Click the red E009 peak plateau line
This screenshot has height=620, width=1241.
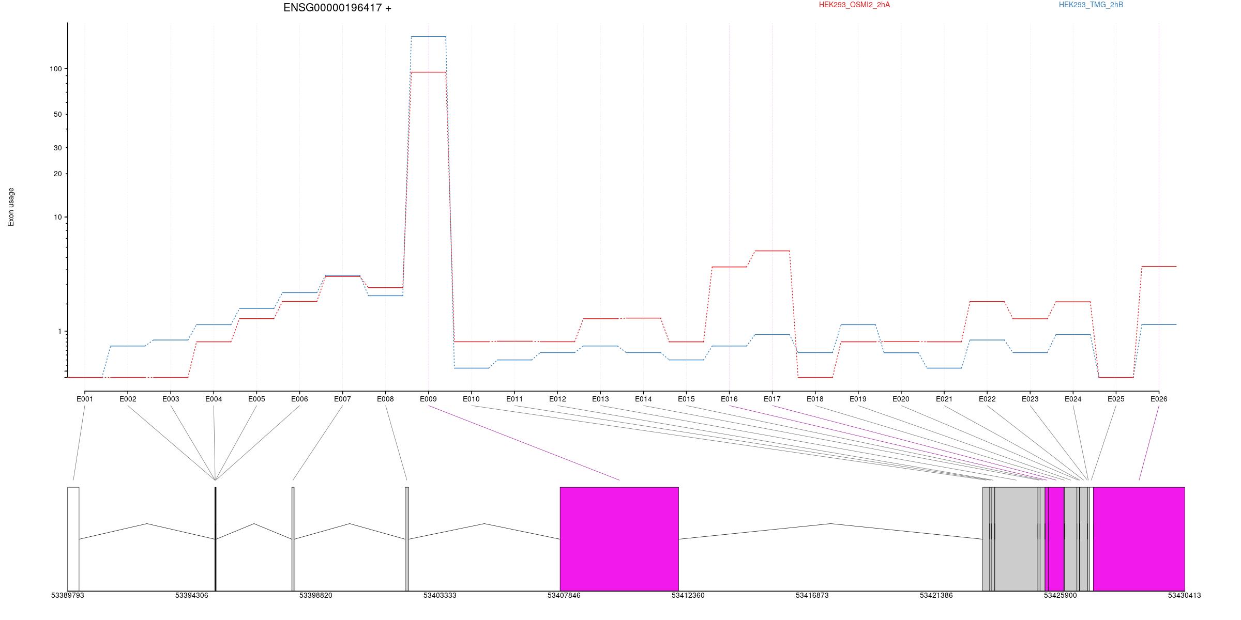coord(429,72)
